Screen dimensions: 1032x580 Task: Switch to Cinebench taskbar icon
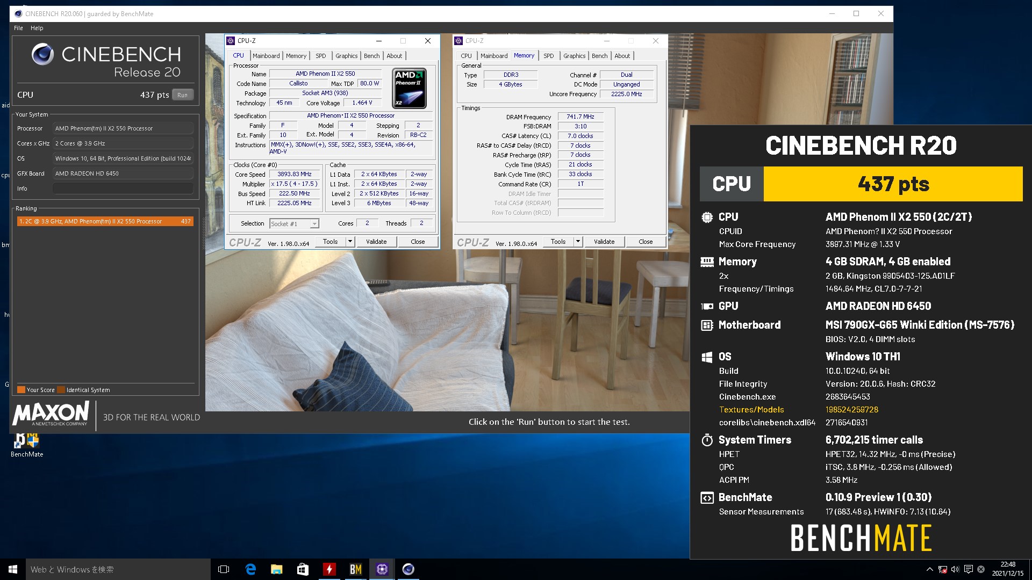408,569
